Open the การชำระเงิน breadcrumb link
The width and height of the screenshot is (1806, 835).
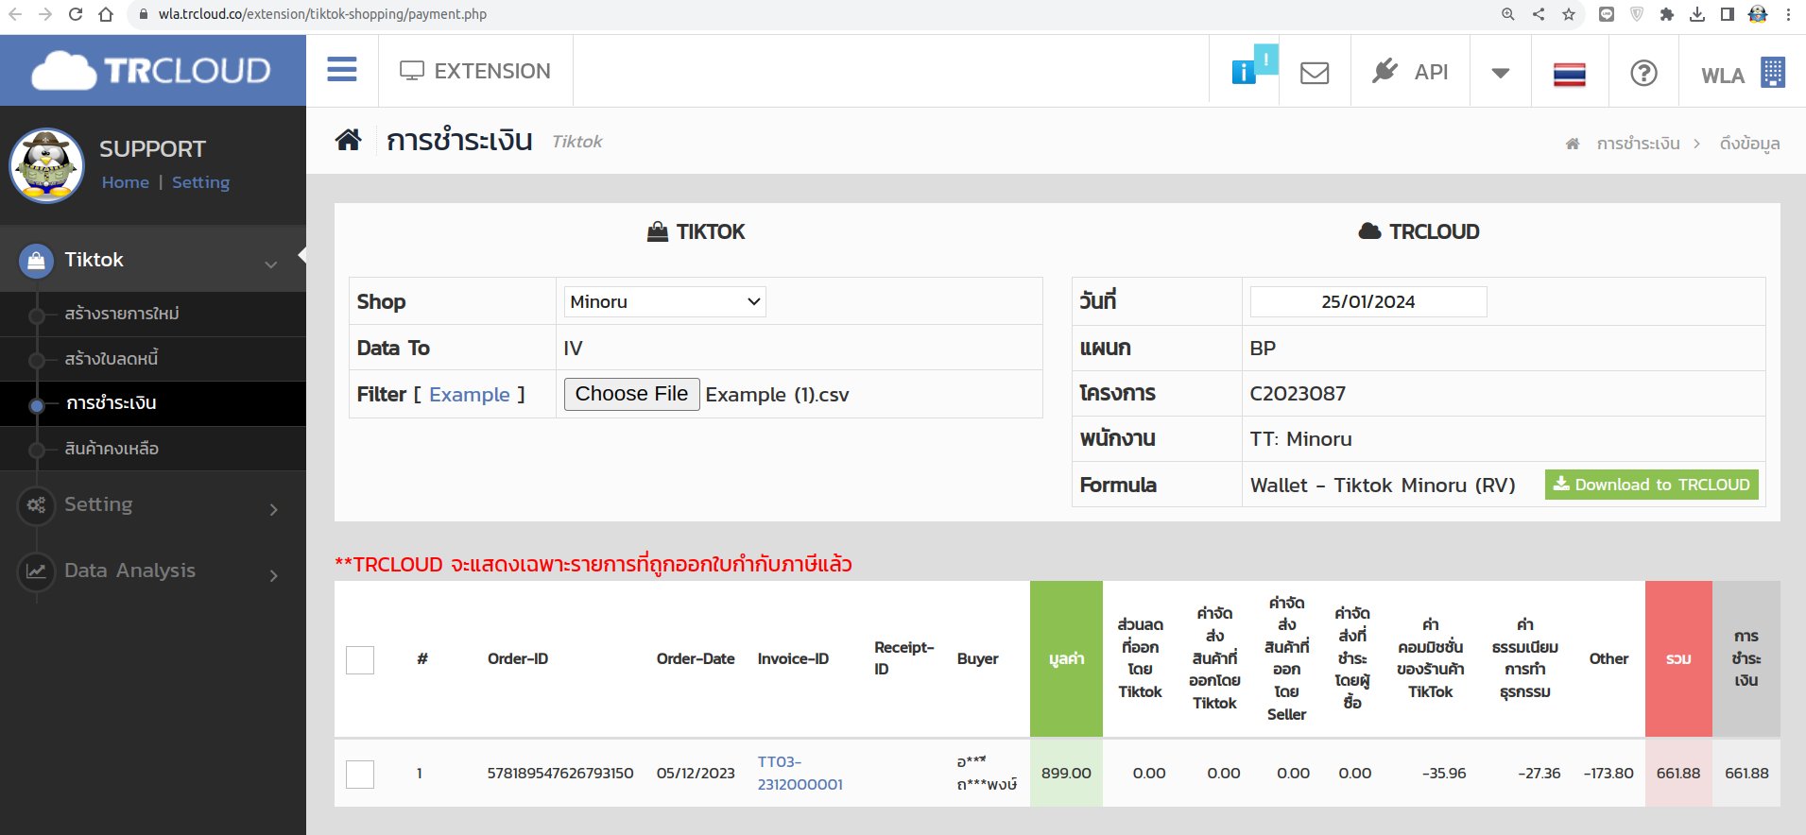tap(1638, 144)
